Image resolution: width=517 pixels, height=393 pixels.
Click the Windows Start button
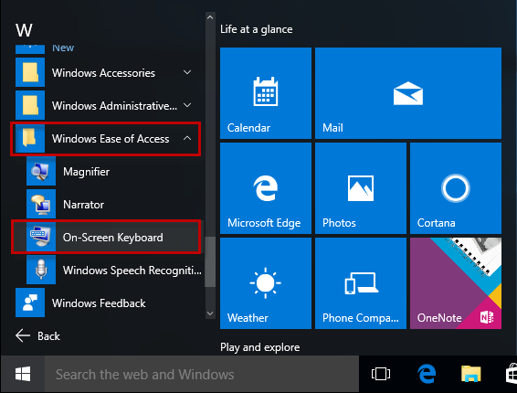pos(23,374)
